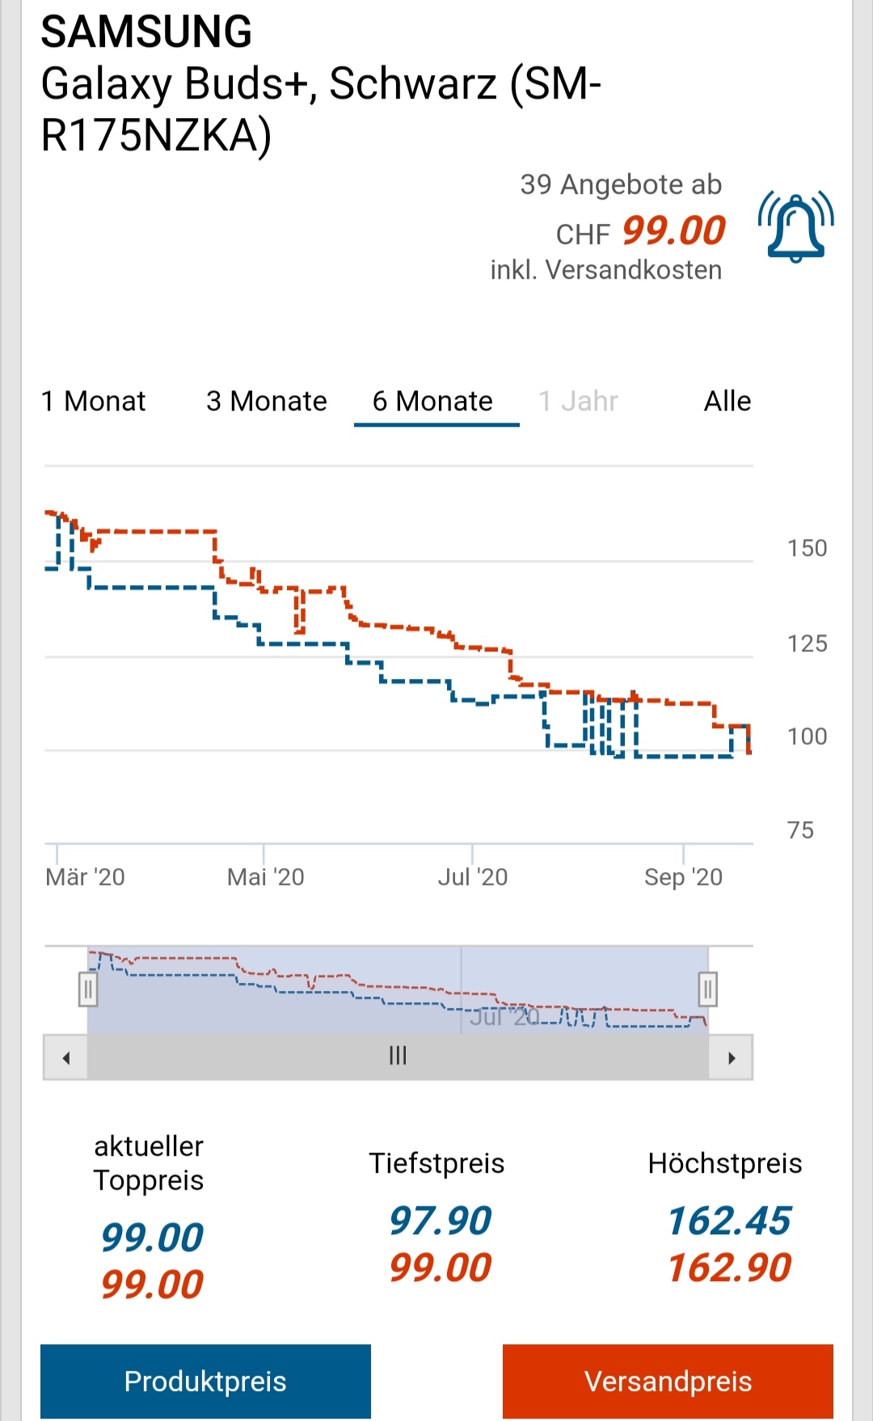Select the 6 Monate tab

tap(432, 401)
